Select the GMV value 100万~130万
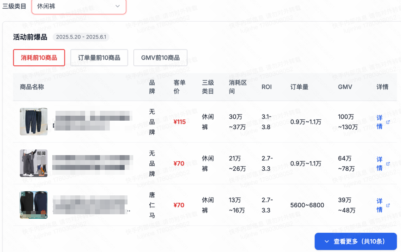Screen dimensions: 401x252 pos(348,122)
